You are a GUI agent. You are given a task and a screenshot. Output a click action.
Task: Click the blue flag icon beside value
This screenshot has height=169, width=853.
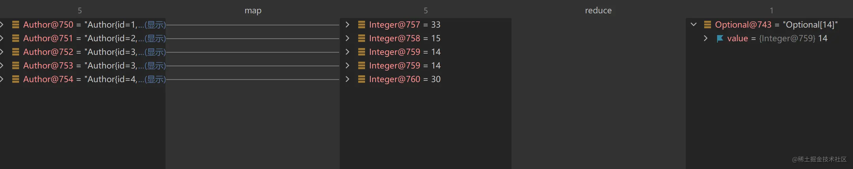[x=720, y=39]
